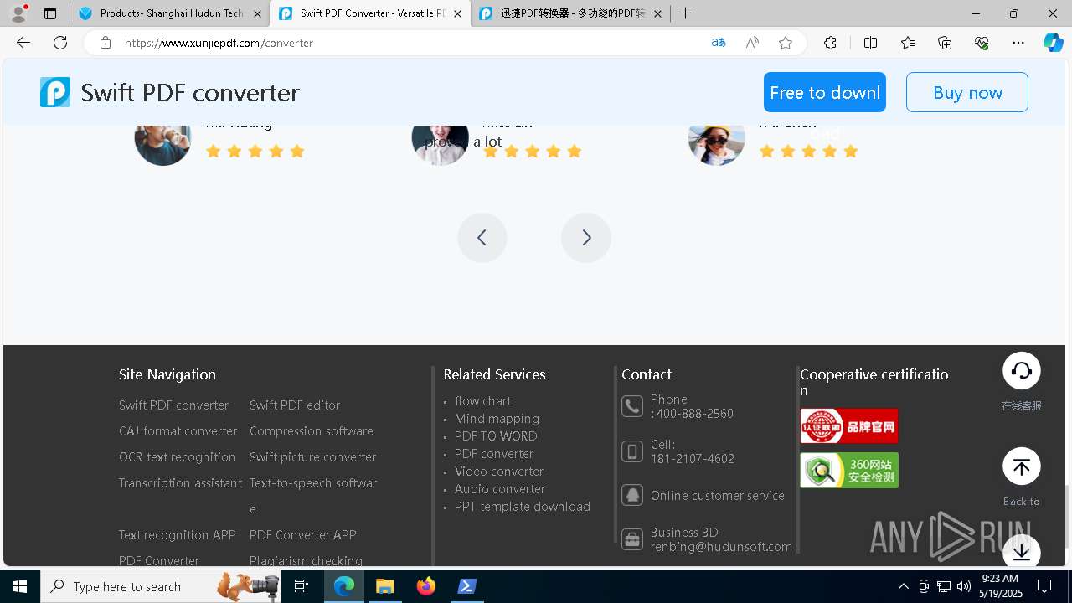
Task: Close the 迅捷PDF转换器 tab
Action: [x=657, y=13]
